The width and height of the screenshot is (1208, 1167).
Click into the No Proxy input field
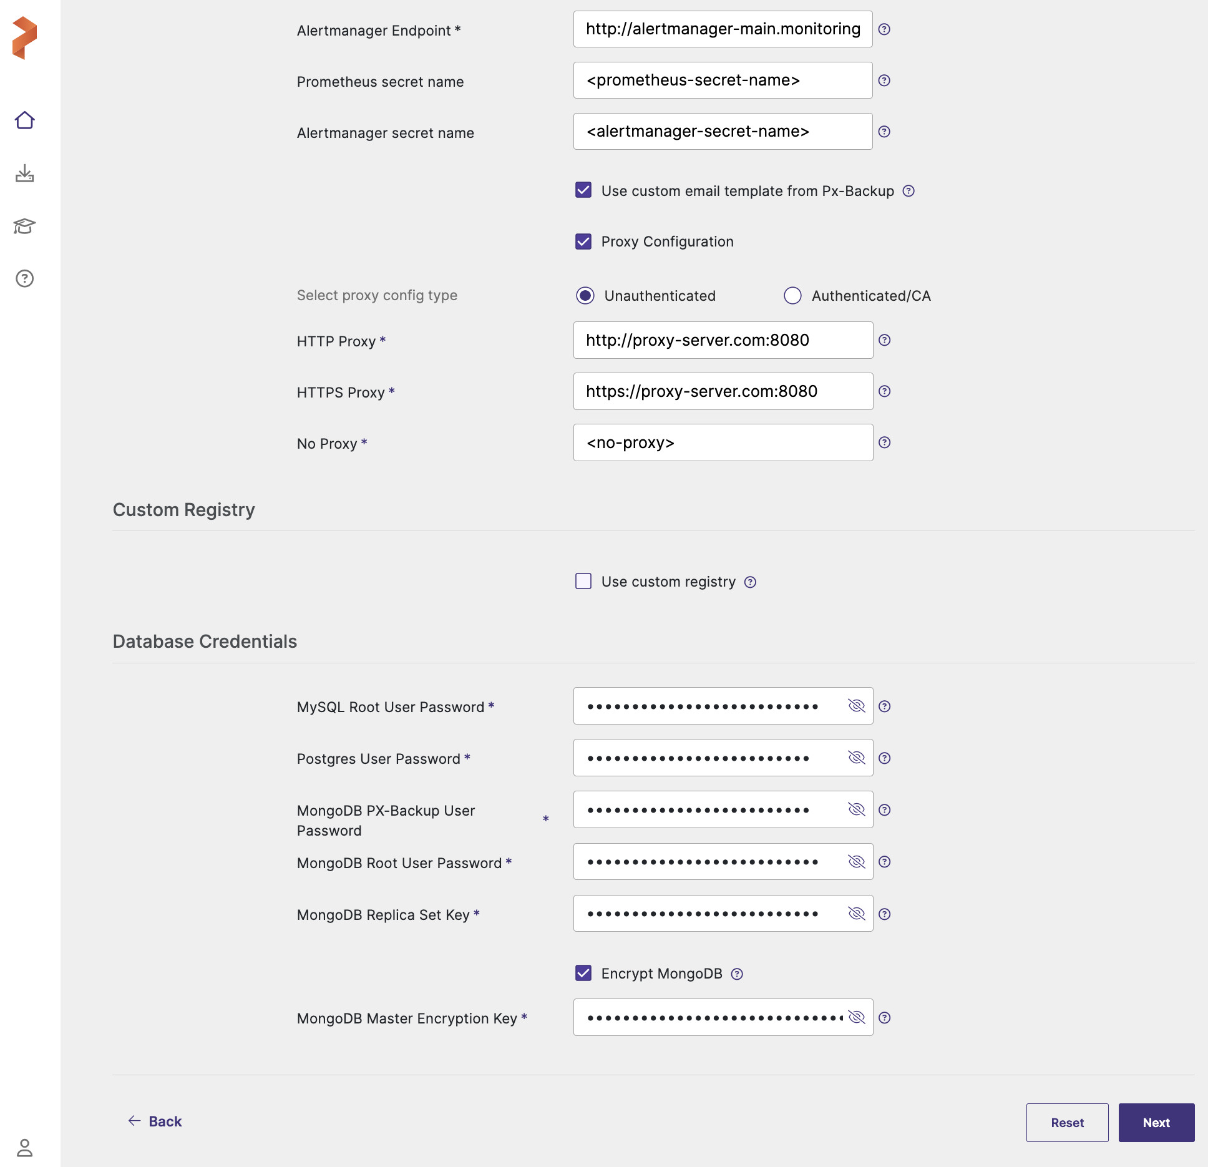point(723,442)
